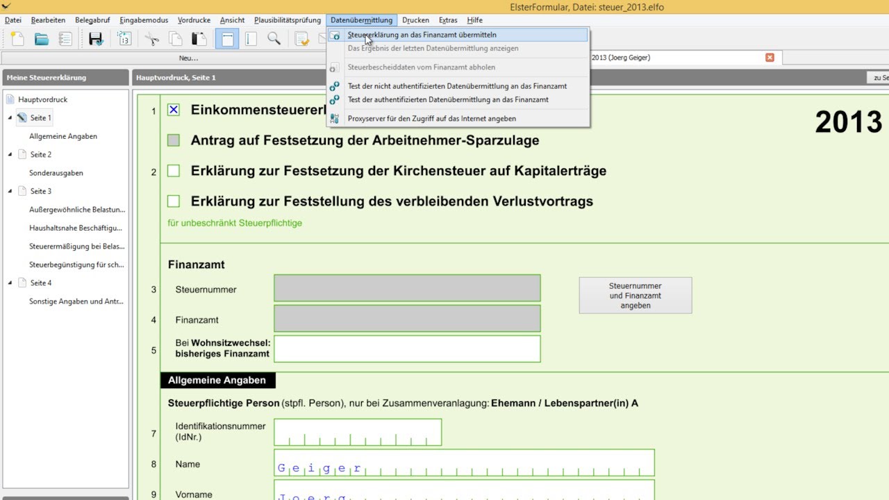Click the application logo in title bar
The image size is (889, 500).
[6, 6]
